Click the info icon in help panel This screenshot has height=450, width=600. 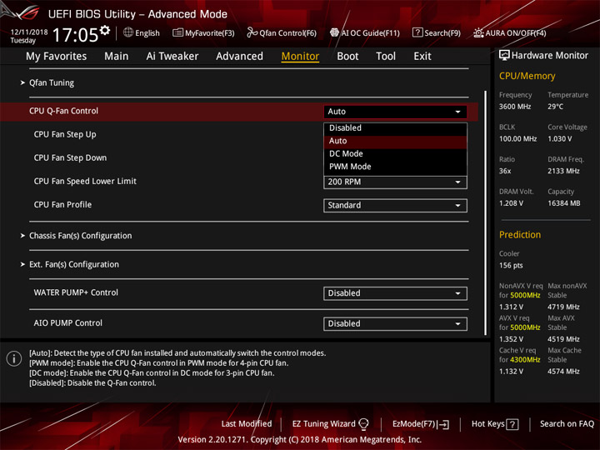(14, 358)
